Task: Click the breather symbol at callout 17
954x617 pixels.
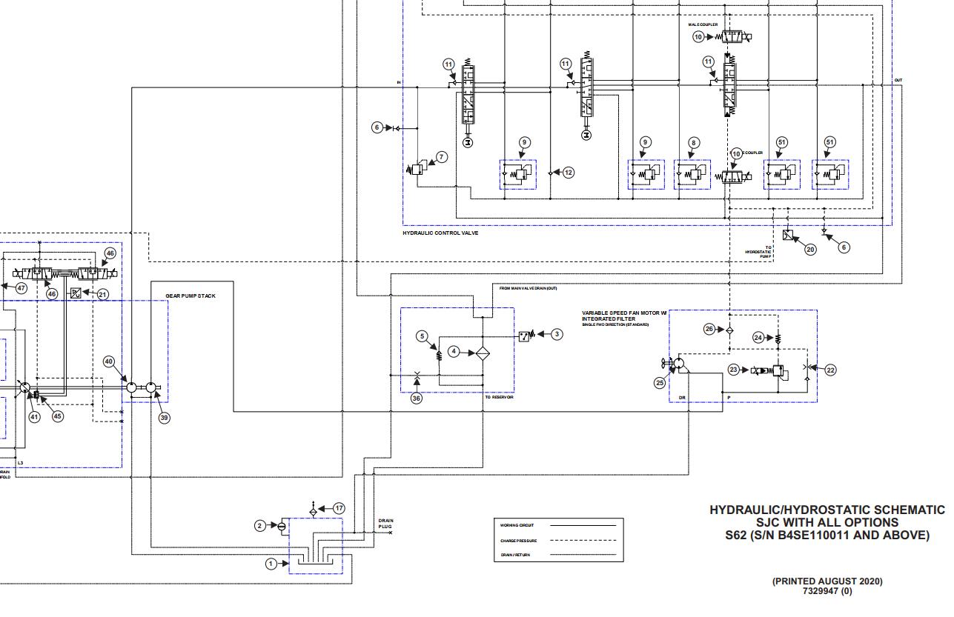Action: tap(313, 510)
